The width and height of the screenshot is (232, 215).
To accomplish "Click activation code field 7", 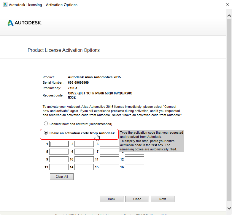I will click(109, 152).
